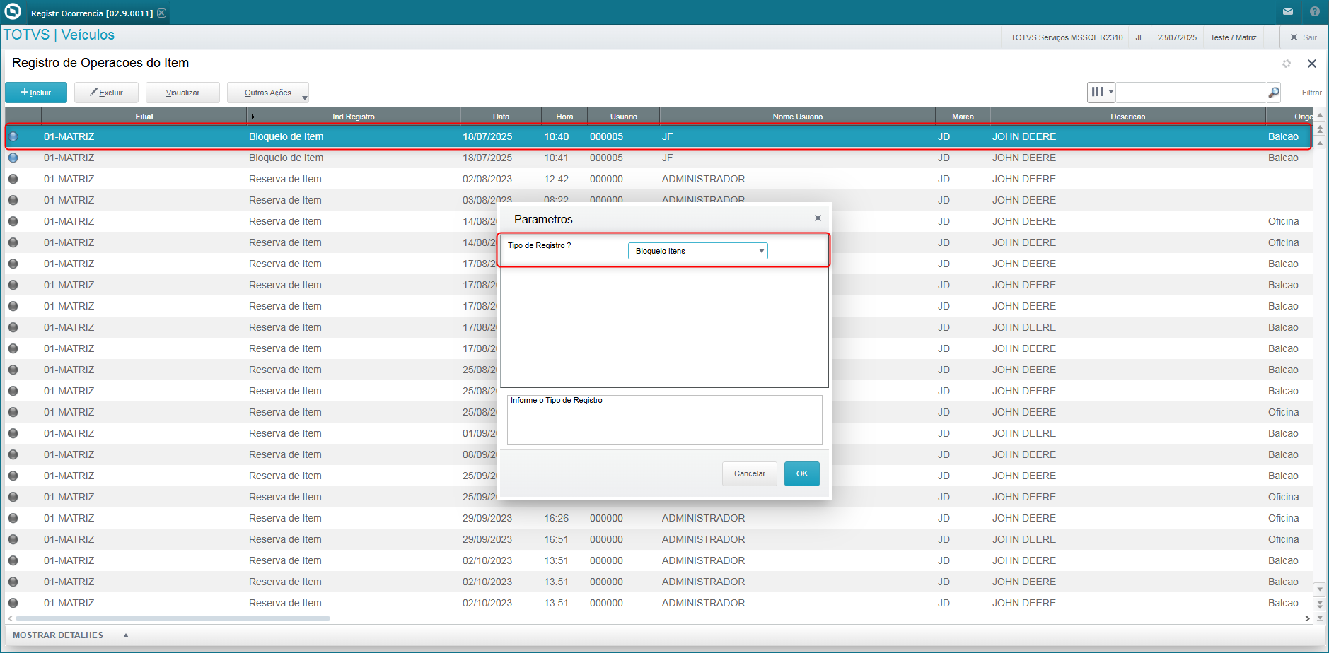This screenshot has height=653, width=1329.
Task: Click the Excluir button
Action: tap(106, 93)
